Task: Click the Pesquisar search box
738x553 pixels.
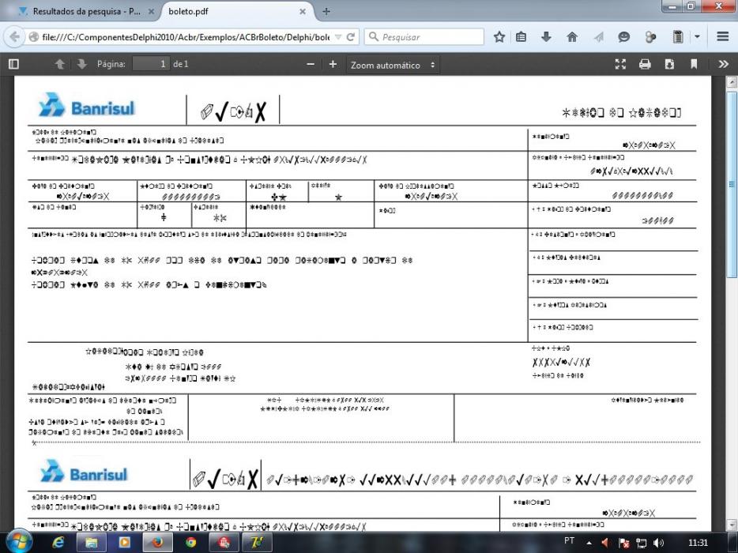Action: [x=424, y=36]
